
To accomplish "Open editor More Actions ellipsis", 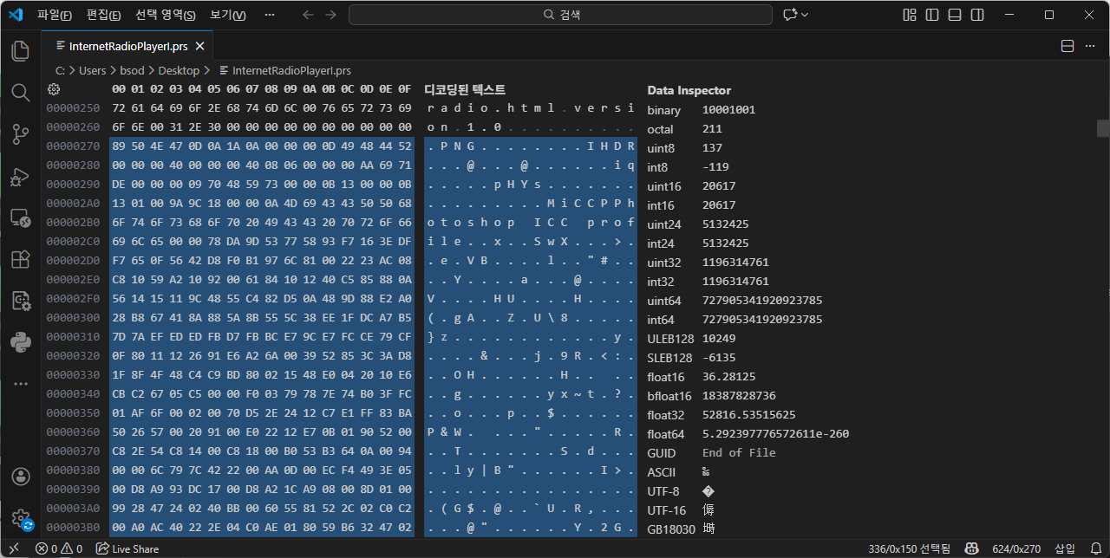I will click(x=1092, y=46).
